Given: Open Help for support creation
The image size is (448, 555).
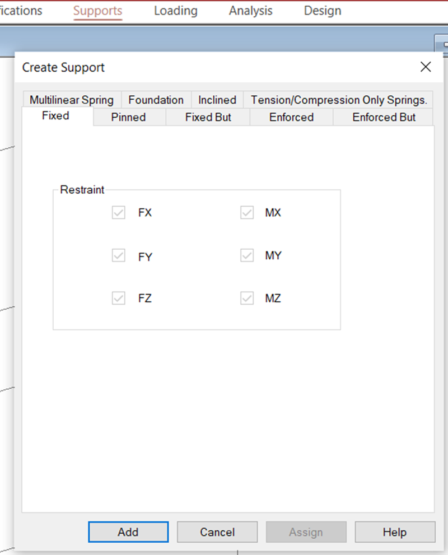Looking at the screenshot, I should pyautogui.click(x=395, y=531).
